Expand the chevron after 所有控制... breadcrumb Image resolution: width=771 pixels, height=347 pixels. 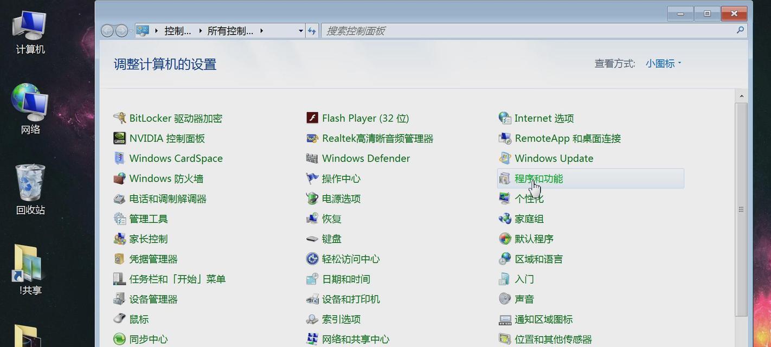pyautogui.click(x=261, y=31)
